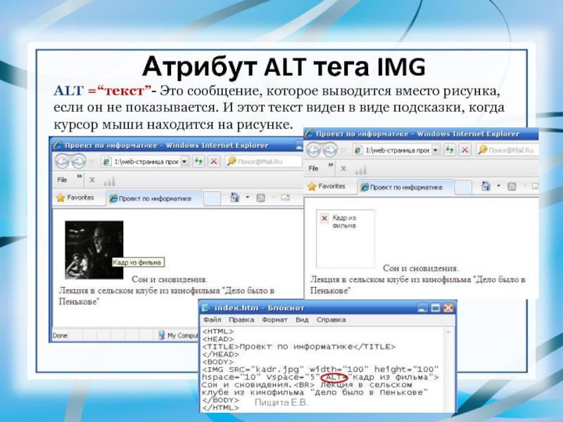Image resolution: width=563 pixels, height=422 pixels.
Task: Click '<TITLE>Проект по информатике</TITLE>' line in Notepad
Action: tap(298, 347)
